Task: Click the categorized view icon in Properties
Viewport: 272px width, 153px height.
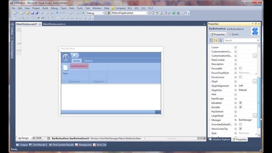Action: [x=211, y=40]
